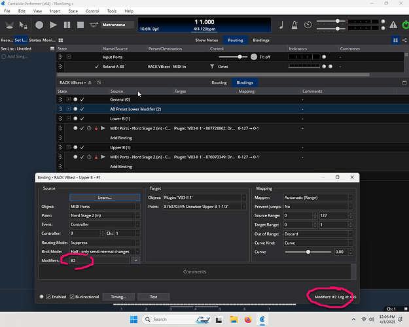Viewport: 409px width, 327px height.
Task: Click the pointer lock tool icon
Action: point(23,25)
